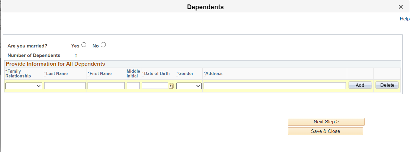Image resolution: width=410 pixels, height=152 pixels.
Task: Select the Middle Initial input field
Action: (x=133, y=86)
